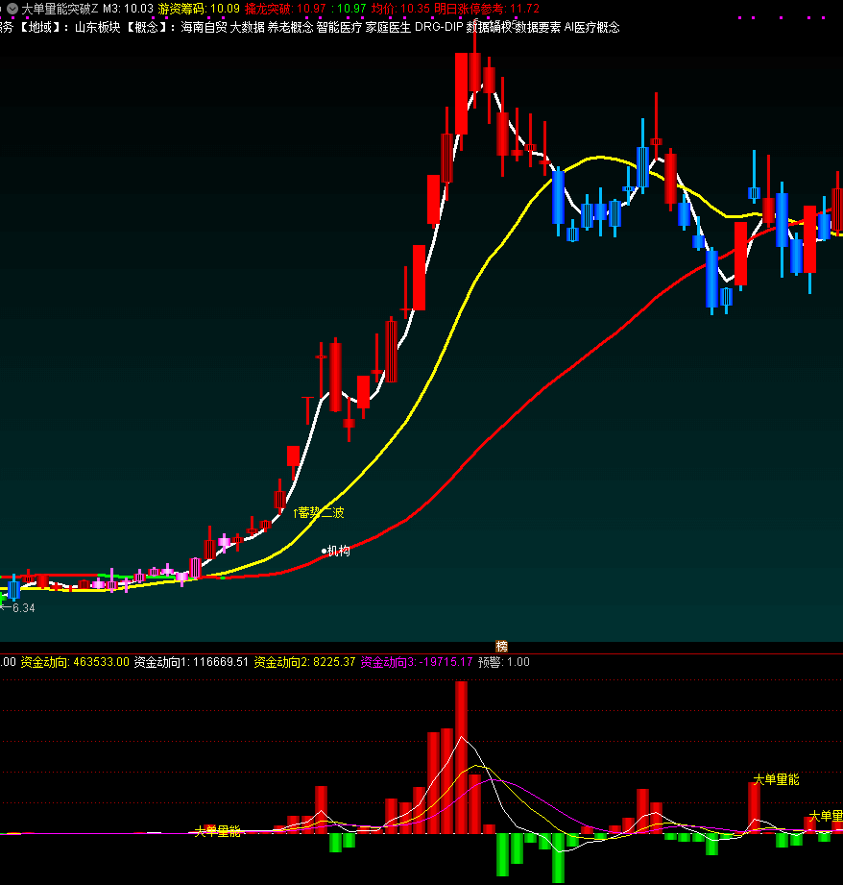843x885 pixels.
Task: Click the indicator icon beside 大单量能突破Z
Action: (x=11, y=9)
